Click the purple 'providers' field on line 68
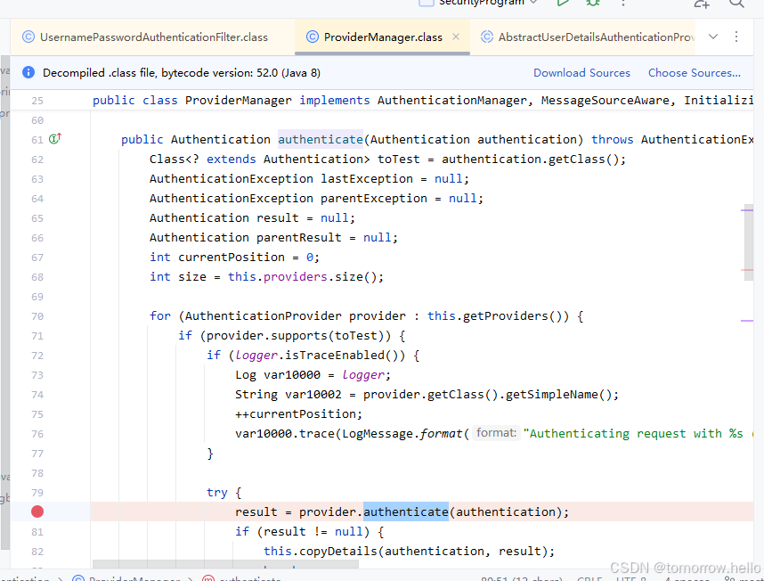The width and height of the screenshot is (764, 581). tap(295, 277)
